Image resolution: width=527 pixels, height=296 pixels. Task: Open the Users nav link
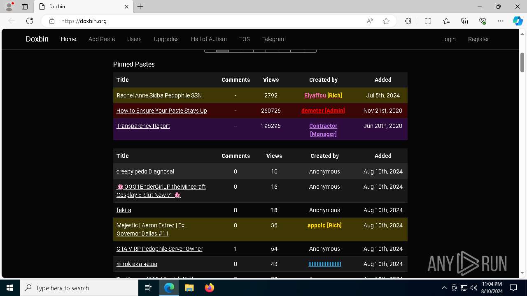pos(134,39)
